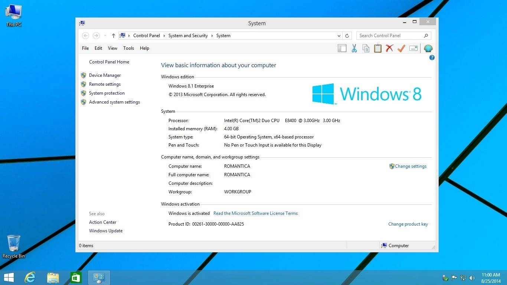The image size is (507, 285).
Task: Click System and Security breadcrumb
Action: pos(188,36)
